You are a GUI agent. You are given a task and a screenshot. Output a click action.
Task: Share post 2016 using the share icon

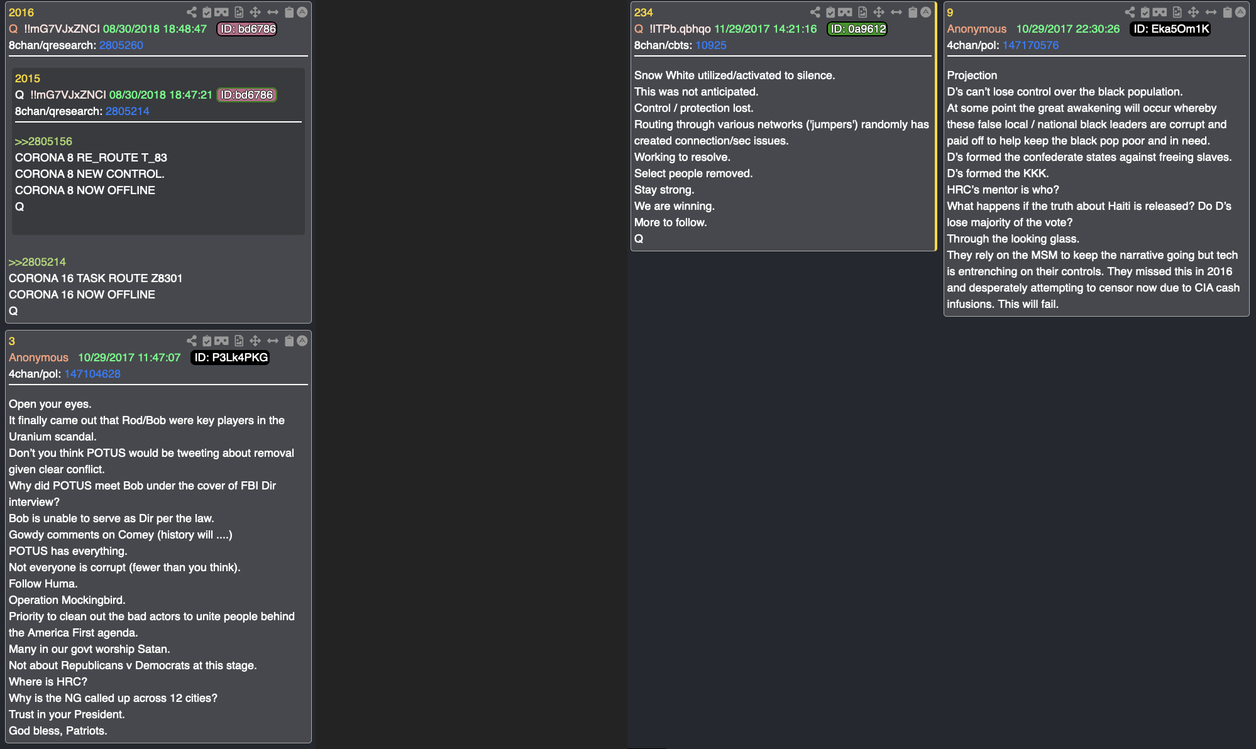[192, 12]
